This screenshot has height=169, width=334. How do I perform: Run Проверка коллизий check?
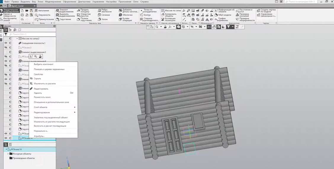pos(242,15)
